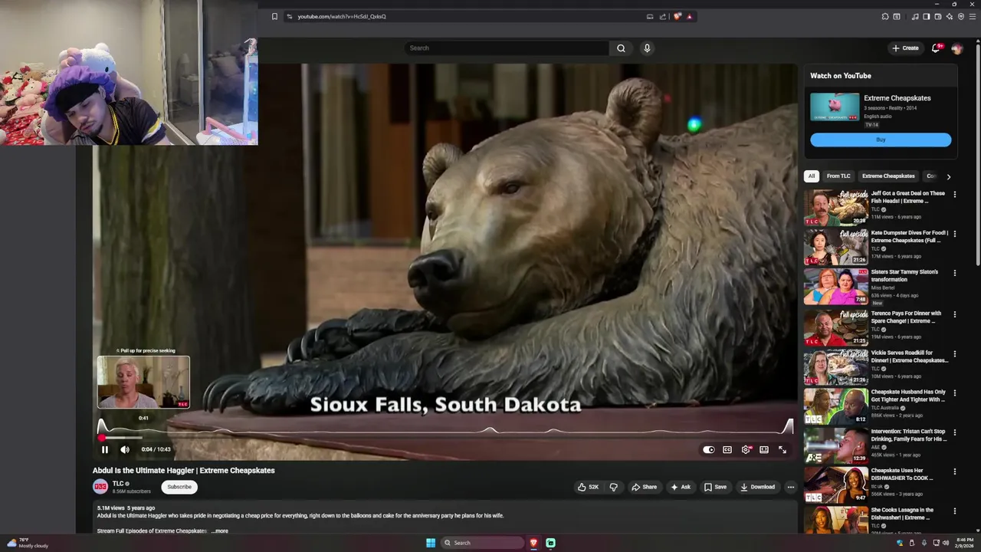Open the Extreme Cheapskates show poster
Screen dimensions: 981x552
(x=835, y=107)
